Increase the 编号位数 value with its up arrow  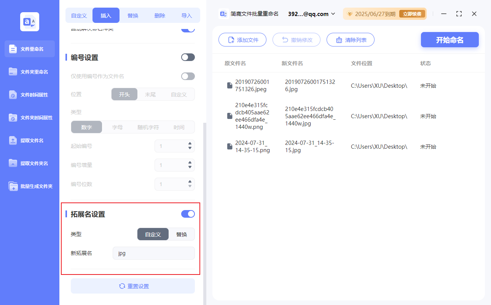click(x=189, y=182)
